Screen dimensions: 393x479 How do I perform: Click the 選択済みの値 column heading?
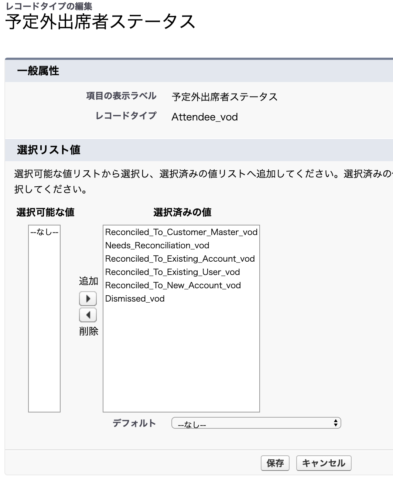point(182,212)
